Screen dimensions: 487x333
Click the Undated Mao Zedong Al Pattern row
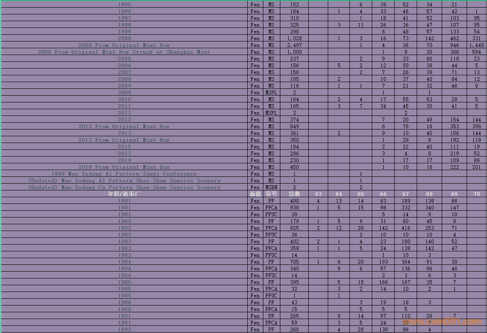click(x=124, y=181)
